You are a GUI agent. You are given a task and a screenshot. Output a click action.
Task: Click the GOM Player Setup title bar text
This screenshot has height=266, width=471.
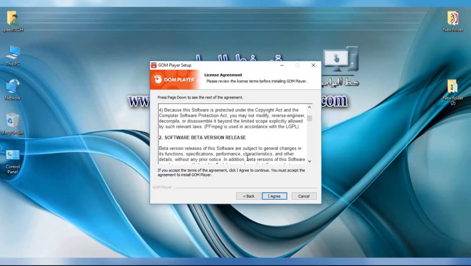175,65
